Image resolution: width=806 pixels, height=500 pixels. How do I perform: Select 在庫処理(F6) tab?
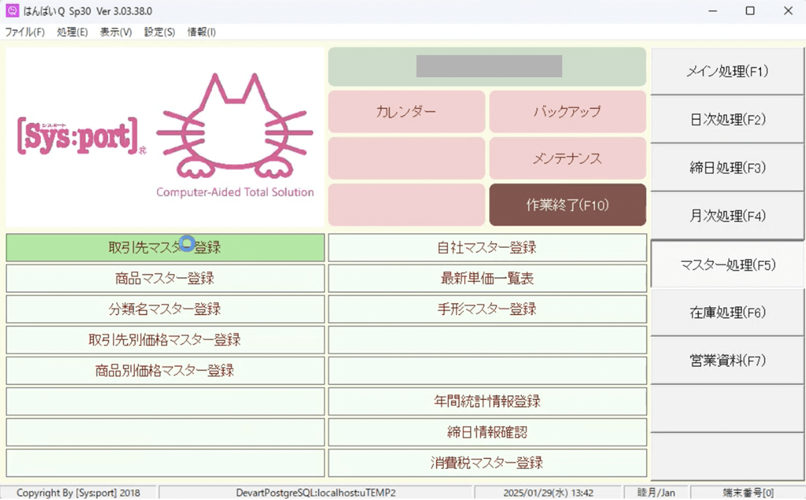pyautogui.click(x=727, y=312)
